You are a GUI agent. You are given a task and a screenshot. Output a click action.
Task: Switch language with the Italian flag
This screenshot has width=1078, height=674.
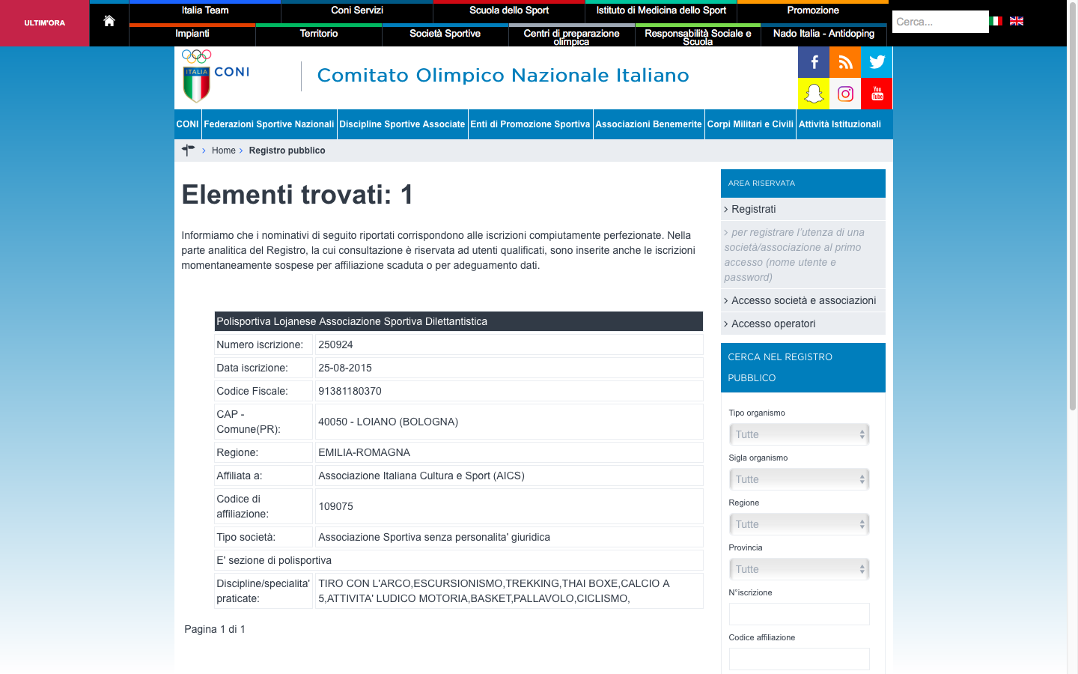pos(996,21)
